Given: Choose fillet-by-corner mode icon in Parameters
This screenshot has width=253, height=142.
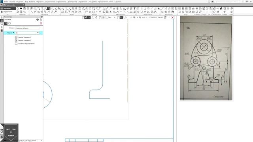Looking at the screenshot, I should (x=6, y=23).
